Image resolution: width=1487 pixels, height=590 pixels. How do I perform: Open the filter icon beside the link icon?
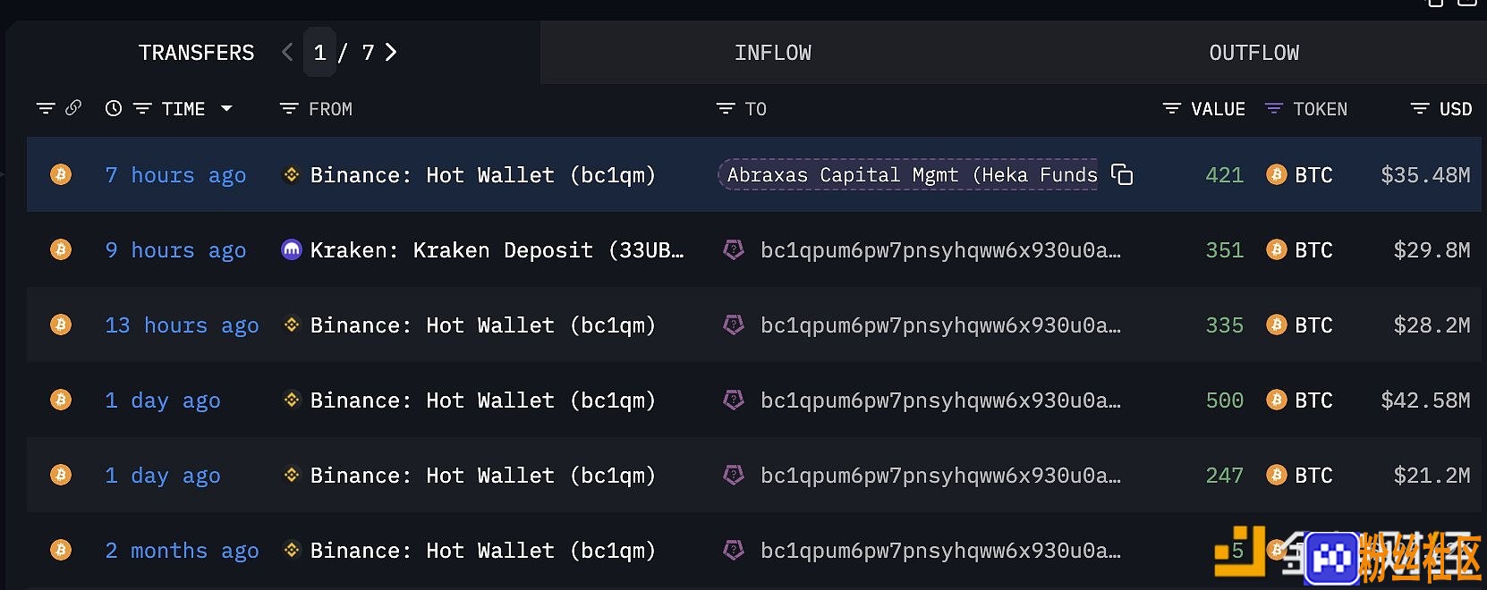click(46, 108)
